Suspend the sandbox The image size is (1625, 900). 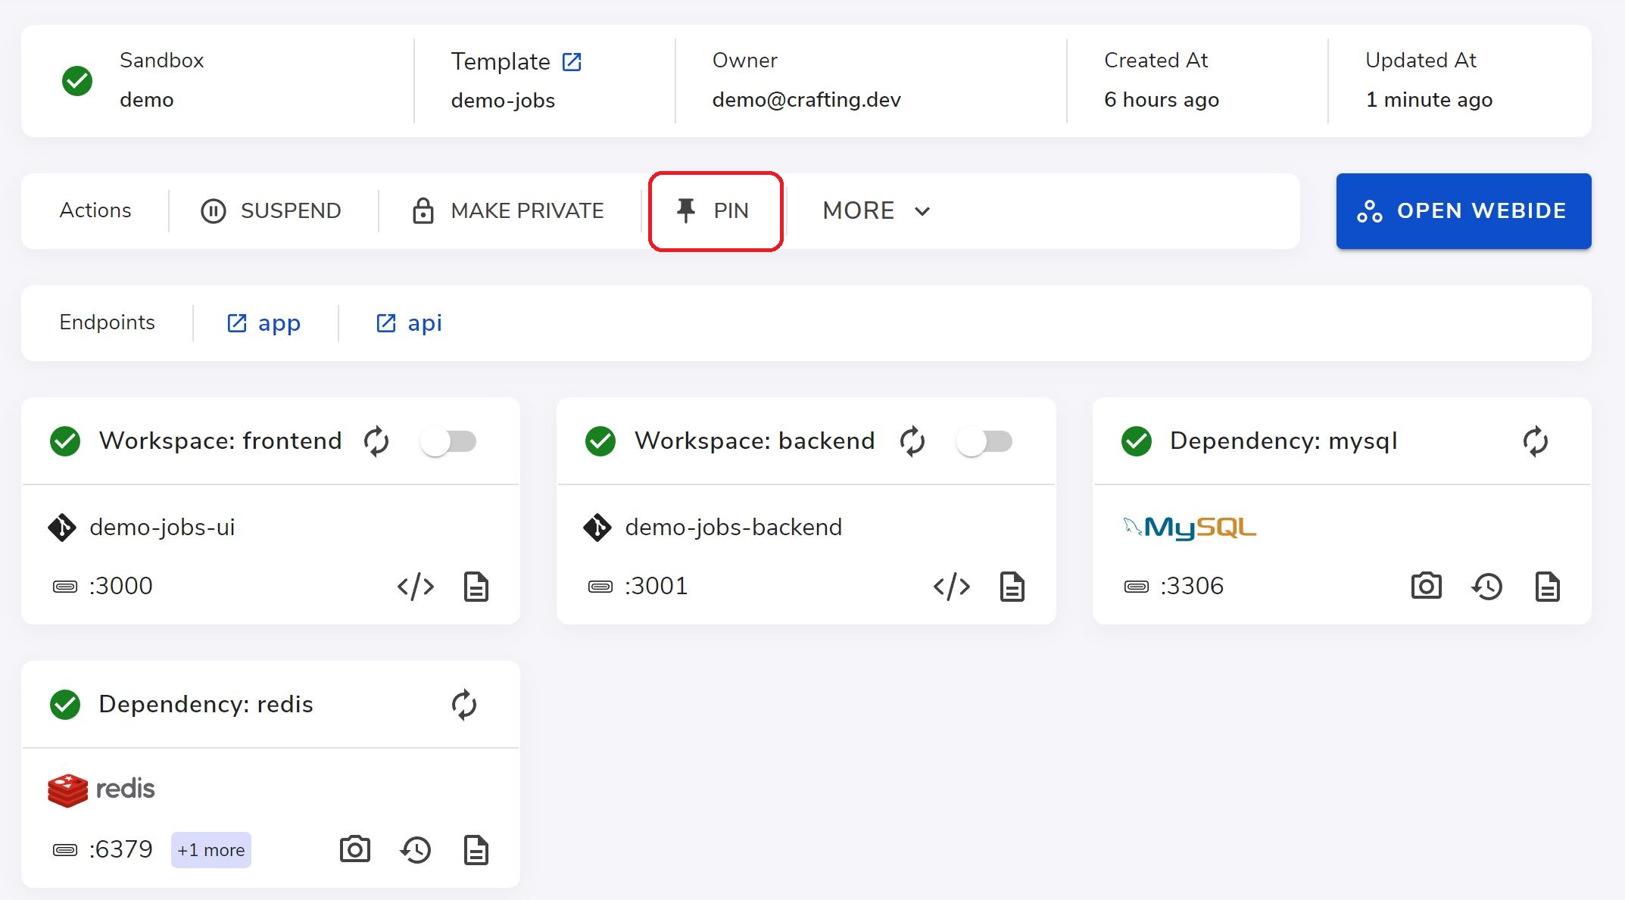click(271, 210)
